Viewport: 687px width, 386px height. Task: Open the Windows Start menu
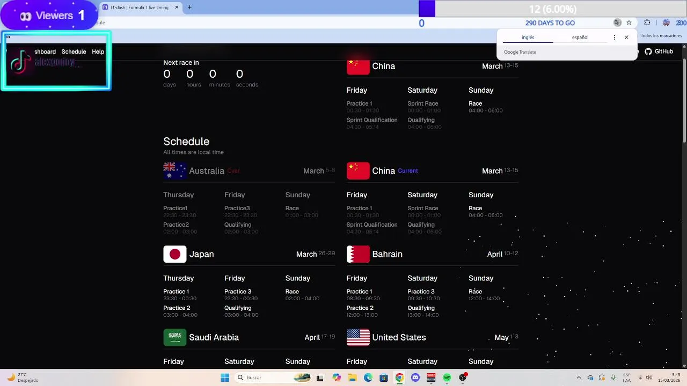(x=225, y=377)
